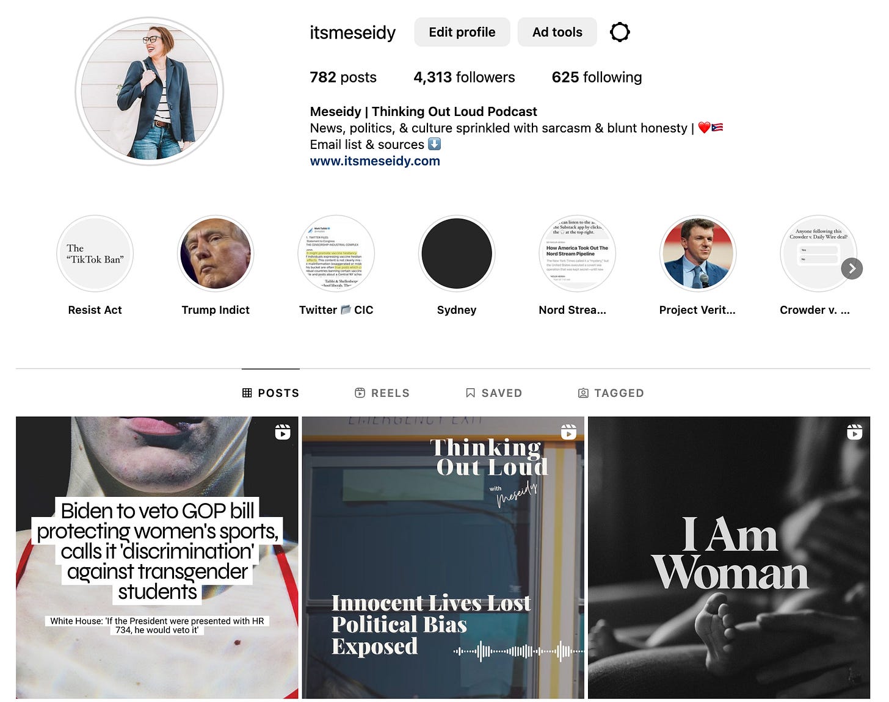Switch to the Posts tab
The height and width of the screenshot is (702, 889).
pos(270,393)
